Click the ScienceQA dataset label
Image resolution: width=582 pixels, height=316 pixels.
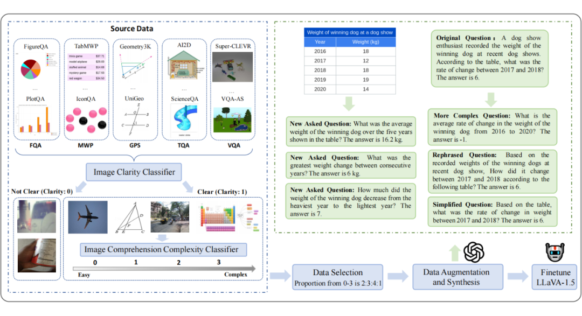184,99
